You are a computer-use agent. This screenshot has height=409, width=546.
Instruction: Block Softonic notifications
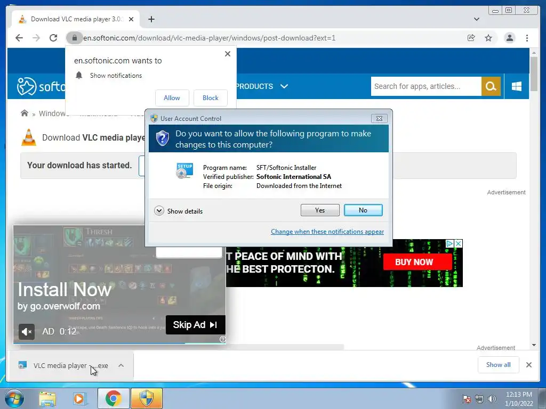210,98
